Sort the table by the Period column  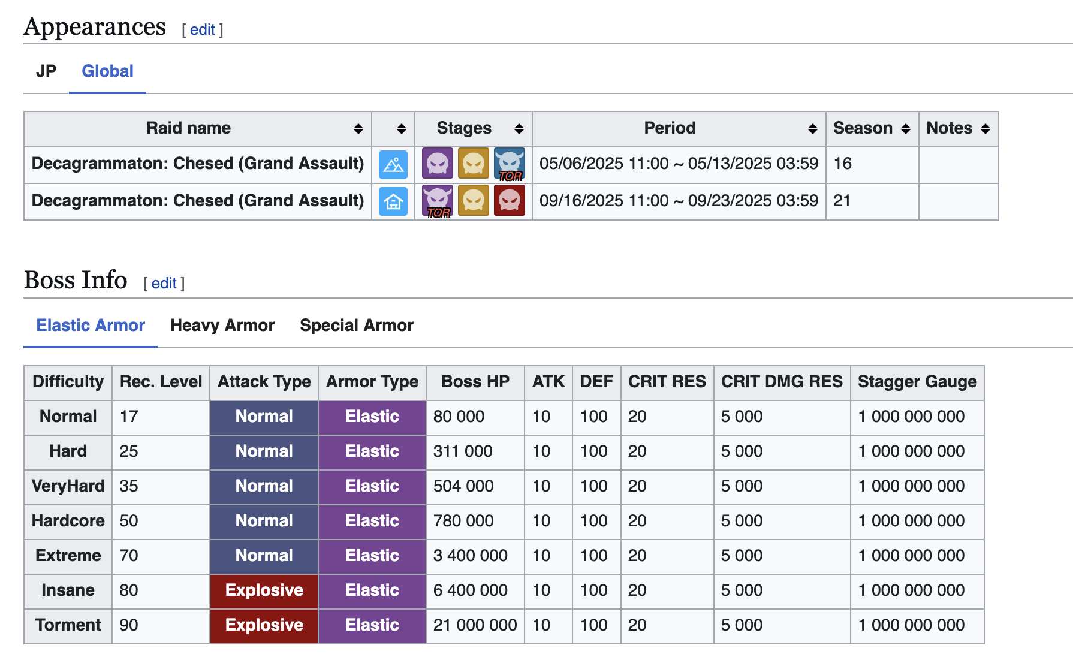click(812, 129)
